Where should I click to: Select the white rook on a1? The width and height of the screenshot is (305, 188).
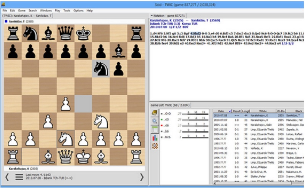tap(13, 157)
